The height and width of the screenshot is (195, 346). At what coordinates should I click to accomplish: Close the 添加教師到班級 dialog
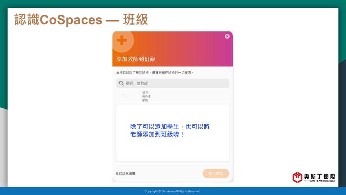point(227,36)
